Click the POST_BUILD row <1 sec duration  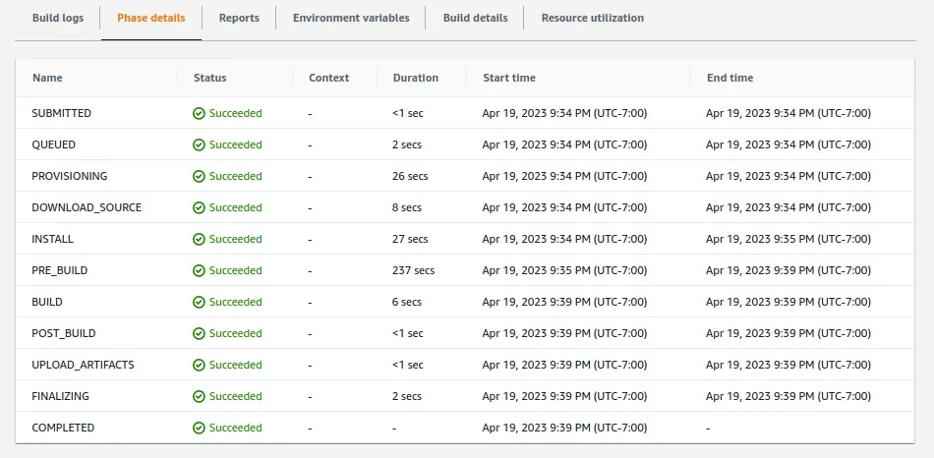point(408,333)
